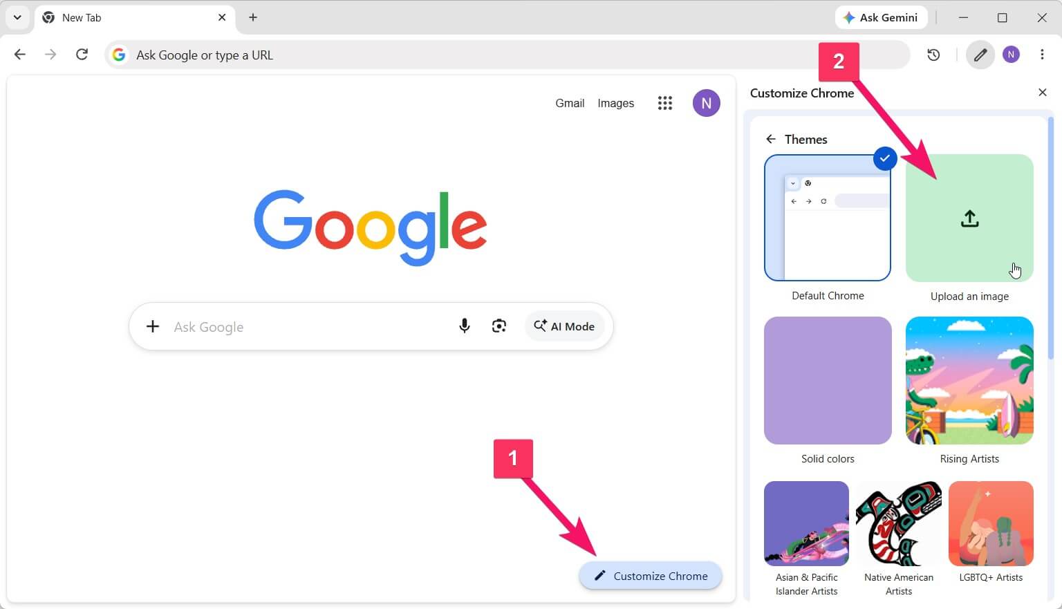Click the plus icon in search box
Viewport: 1062px width, 609px height.
point(153,326)
